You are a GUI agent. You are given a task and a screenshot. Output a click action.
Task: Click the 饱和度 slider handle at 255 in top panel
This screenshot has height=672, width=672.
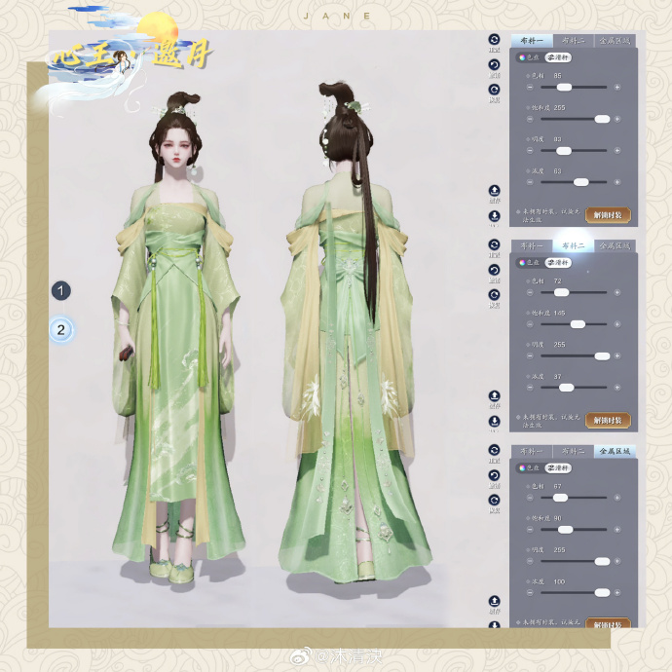coord(602,119)
